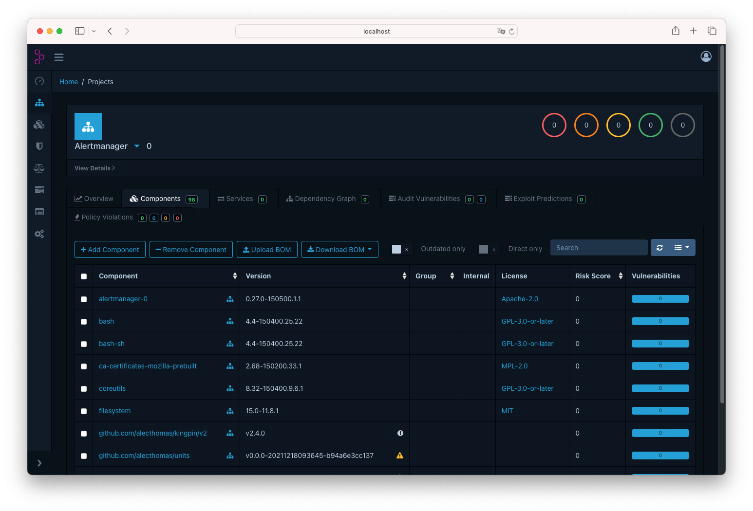Viewport: 753px width, 511px height.
Task: Sort by Version column
Action: (x=325, y=276)
